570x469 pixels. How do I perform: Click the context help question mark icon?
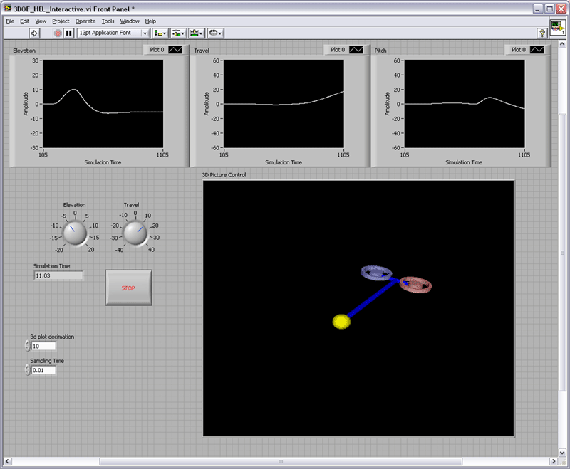click(x=542, y=33)
